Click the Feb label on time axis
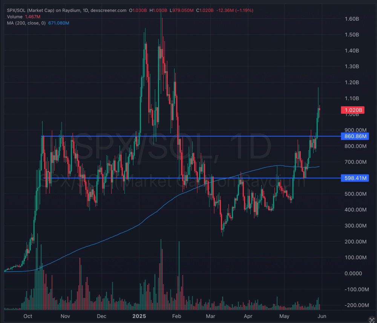 click(176, 316)
